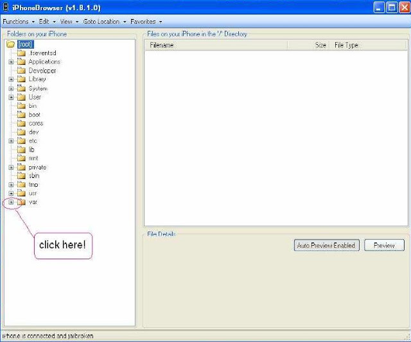Click the .fseventsd folder icon

coord(21,53)
